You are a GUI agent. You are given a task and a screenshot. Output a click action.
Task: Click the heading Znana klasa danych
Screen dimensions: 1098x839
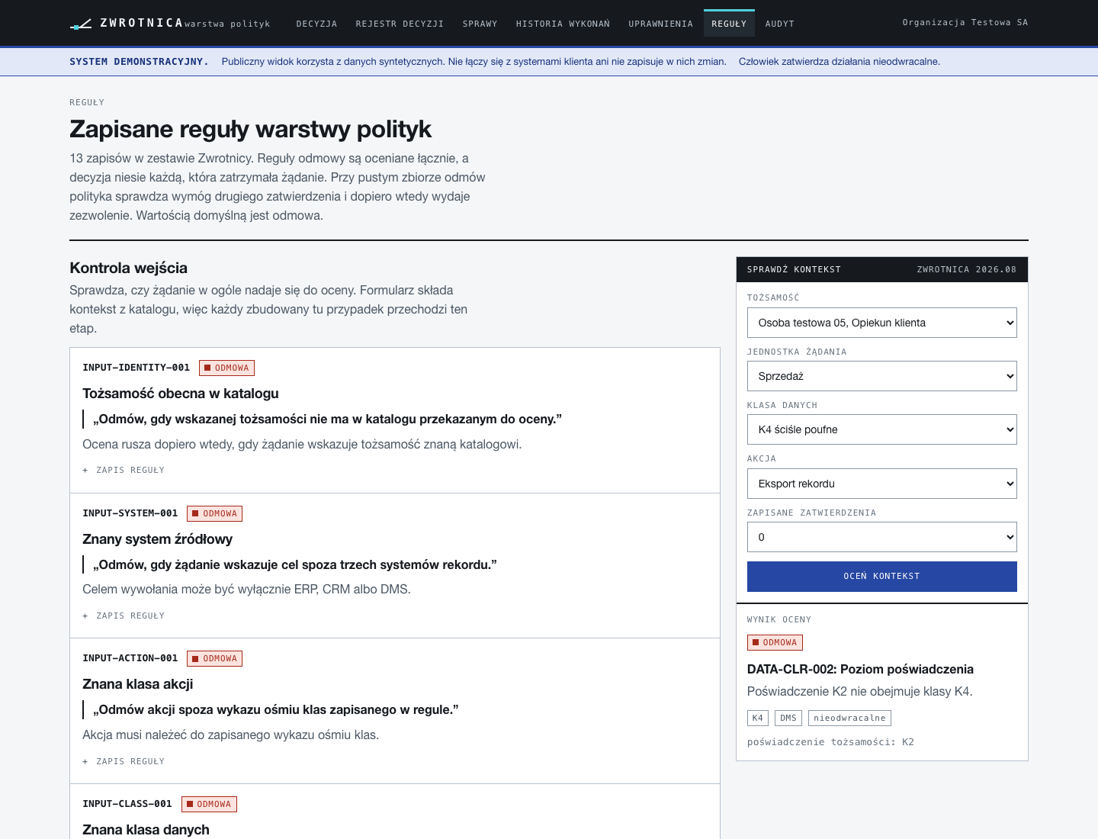pos(146,830)
